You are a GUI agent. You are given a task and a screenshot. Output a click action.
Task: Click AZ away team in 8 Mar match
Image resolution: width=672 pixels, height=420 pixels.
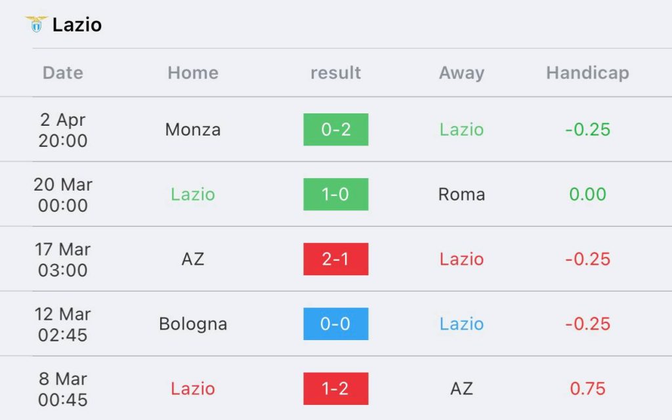pos(461,389)
